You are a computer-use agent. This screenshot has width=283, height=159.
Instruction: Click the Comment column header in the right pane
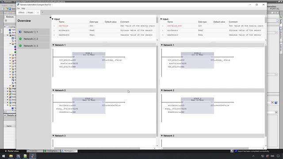[233, 22]
